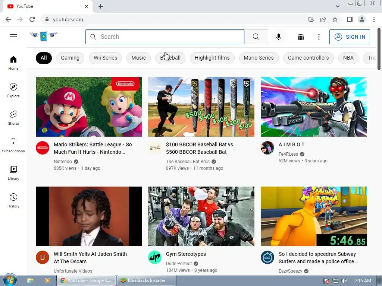Viewport: 382px width, 286px height.
Task: Select the Baseball filter chip
Action: pos(170,58)
